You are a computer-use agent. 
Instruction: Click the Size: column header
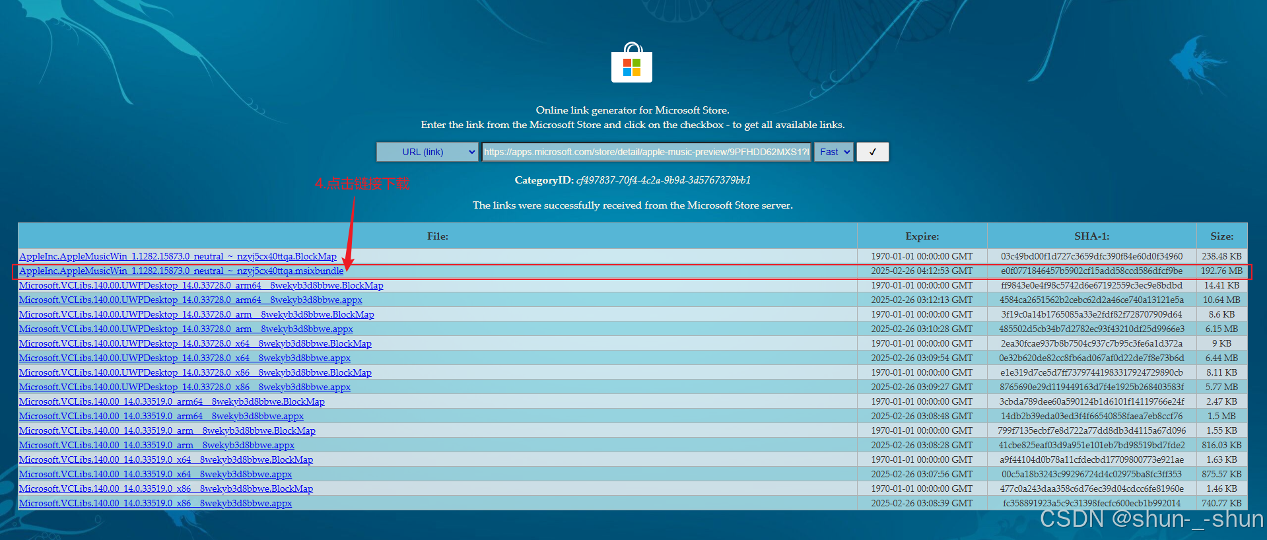[x=1221, y=236]
